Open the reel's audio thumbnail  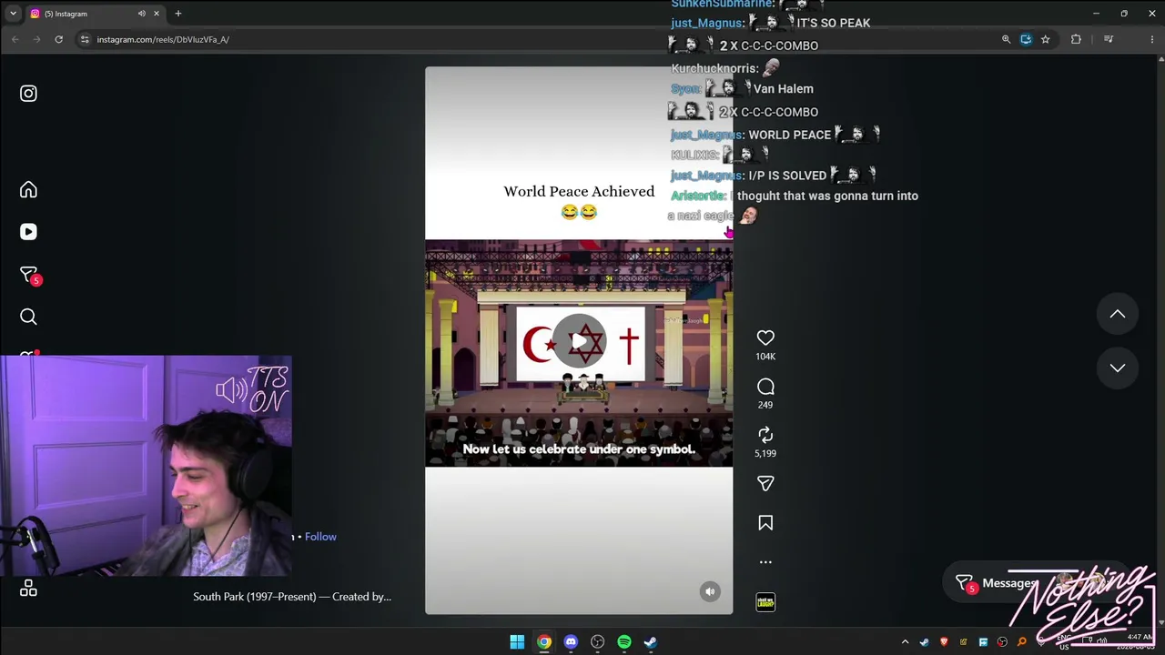(x=765, y=602)
